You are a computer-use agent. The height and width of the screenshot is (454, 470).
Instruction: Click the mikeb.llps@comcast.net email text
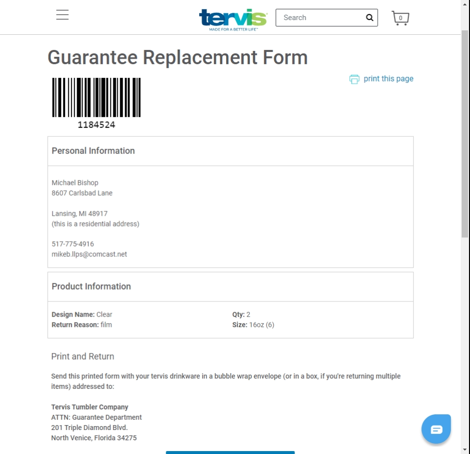89,254
